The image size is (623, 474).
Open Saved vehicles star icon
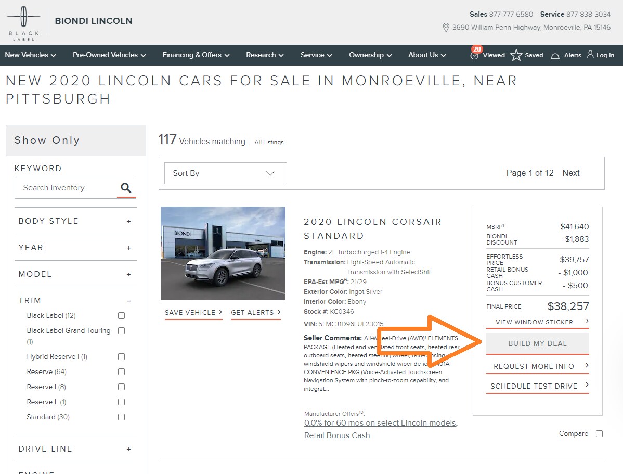tap(516, 55)
